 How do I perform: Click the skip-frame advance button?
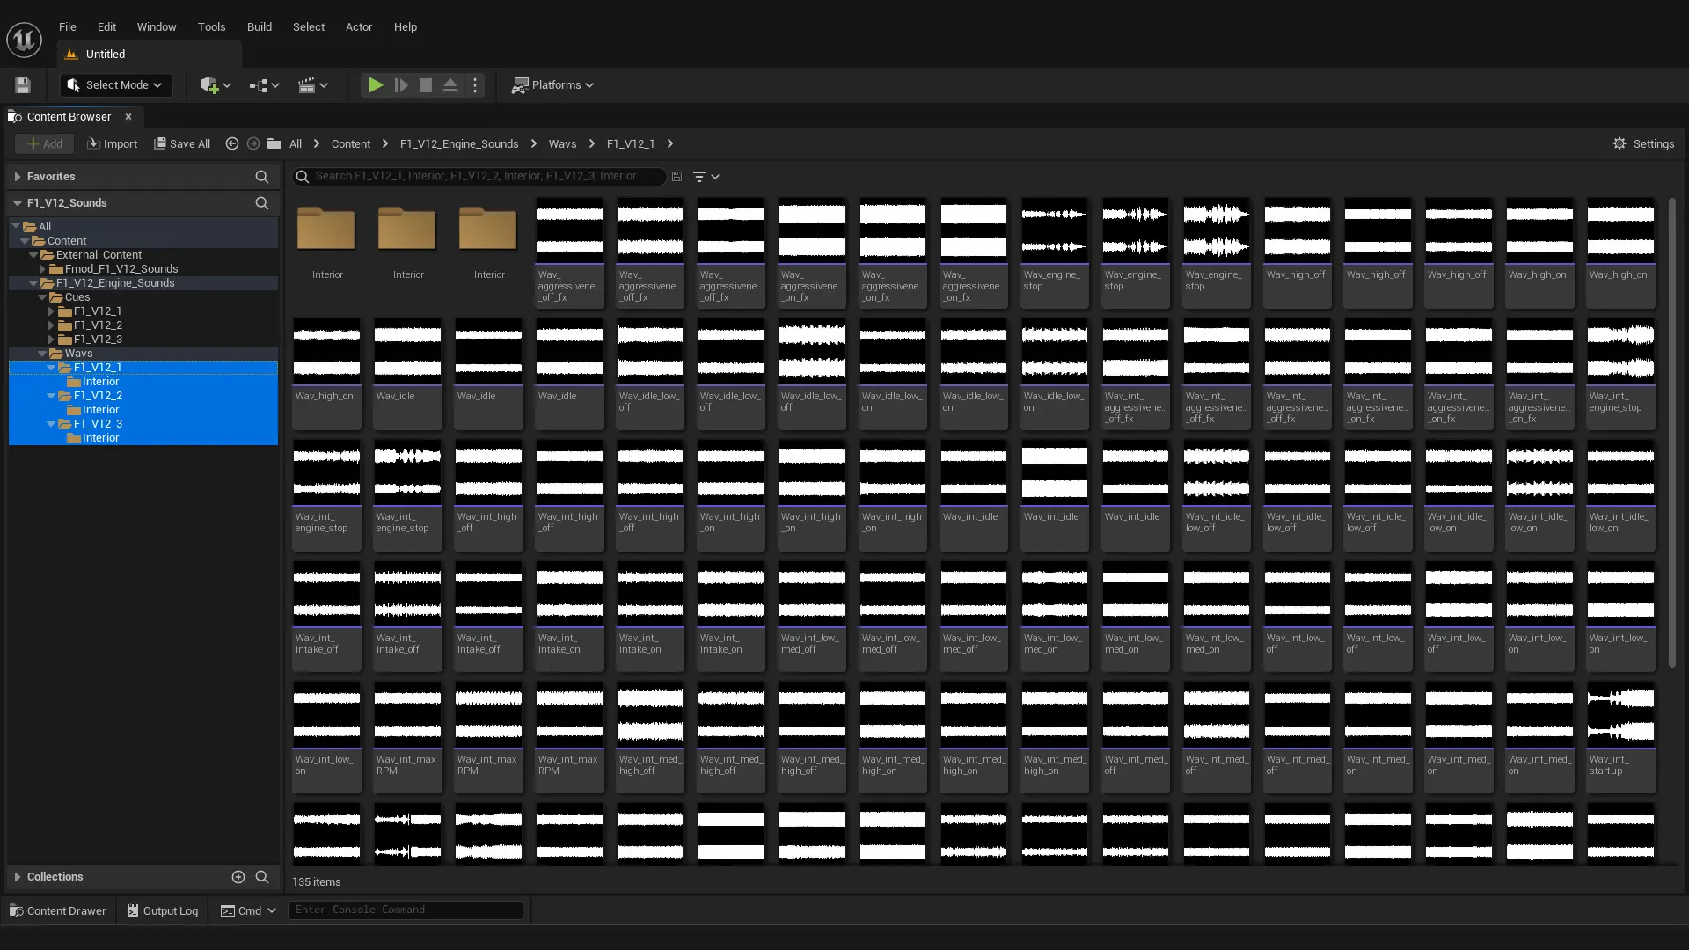(x=401, y=85)
